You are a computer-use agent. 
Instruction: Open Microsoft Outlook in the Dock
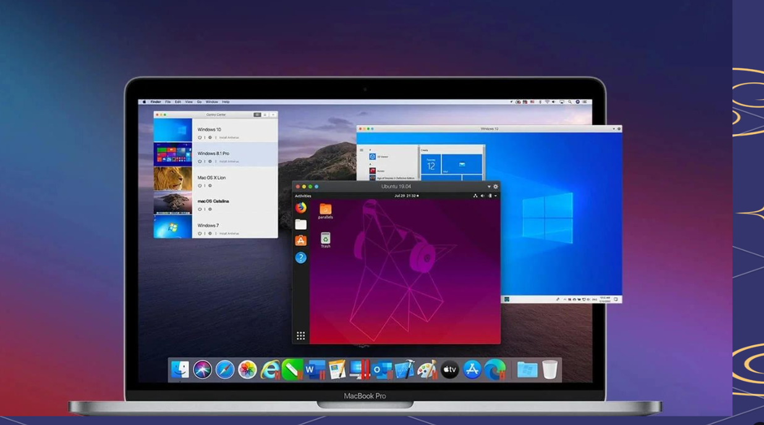point(382,369)
